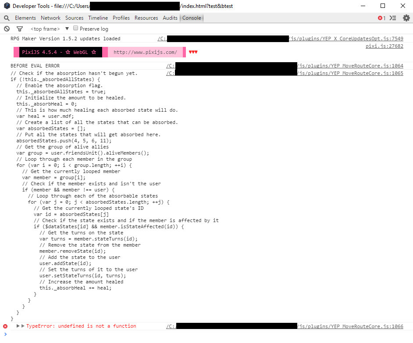Open the pixi.js:27682 source link
This screenshot has width=413, height=343.
coord(385,46)
